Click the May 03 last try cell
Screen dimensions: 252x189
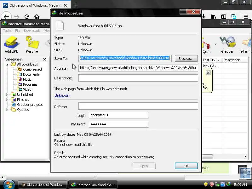click(x=211, y=66)
